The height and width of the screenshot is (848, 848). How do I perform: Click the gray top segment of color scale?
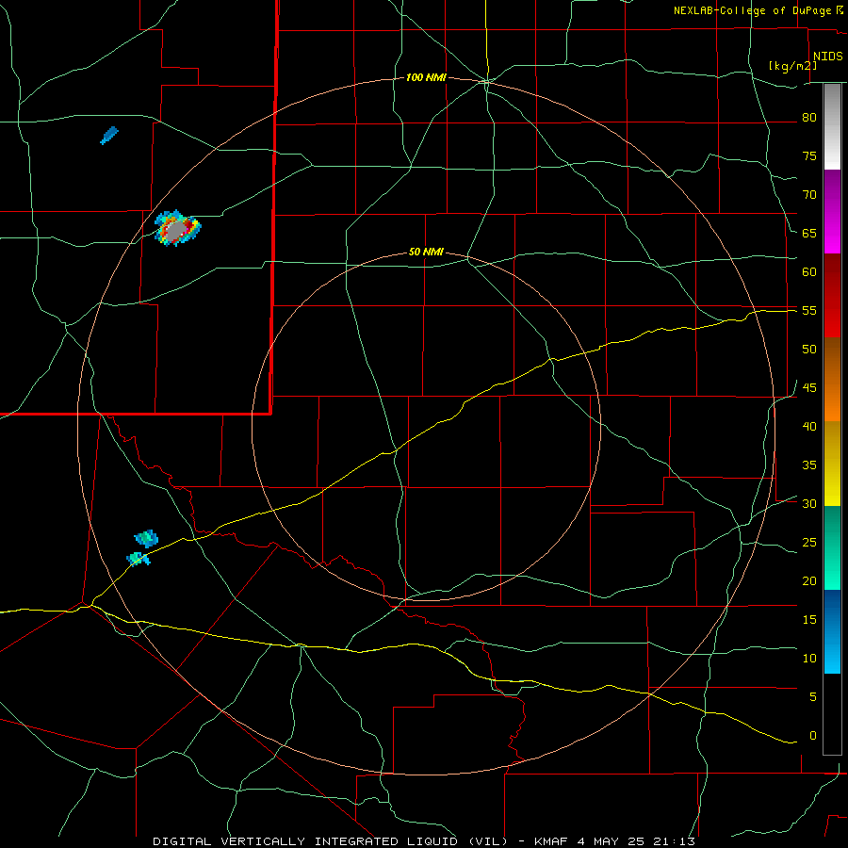[x=832, y=126]
